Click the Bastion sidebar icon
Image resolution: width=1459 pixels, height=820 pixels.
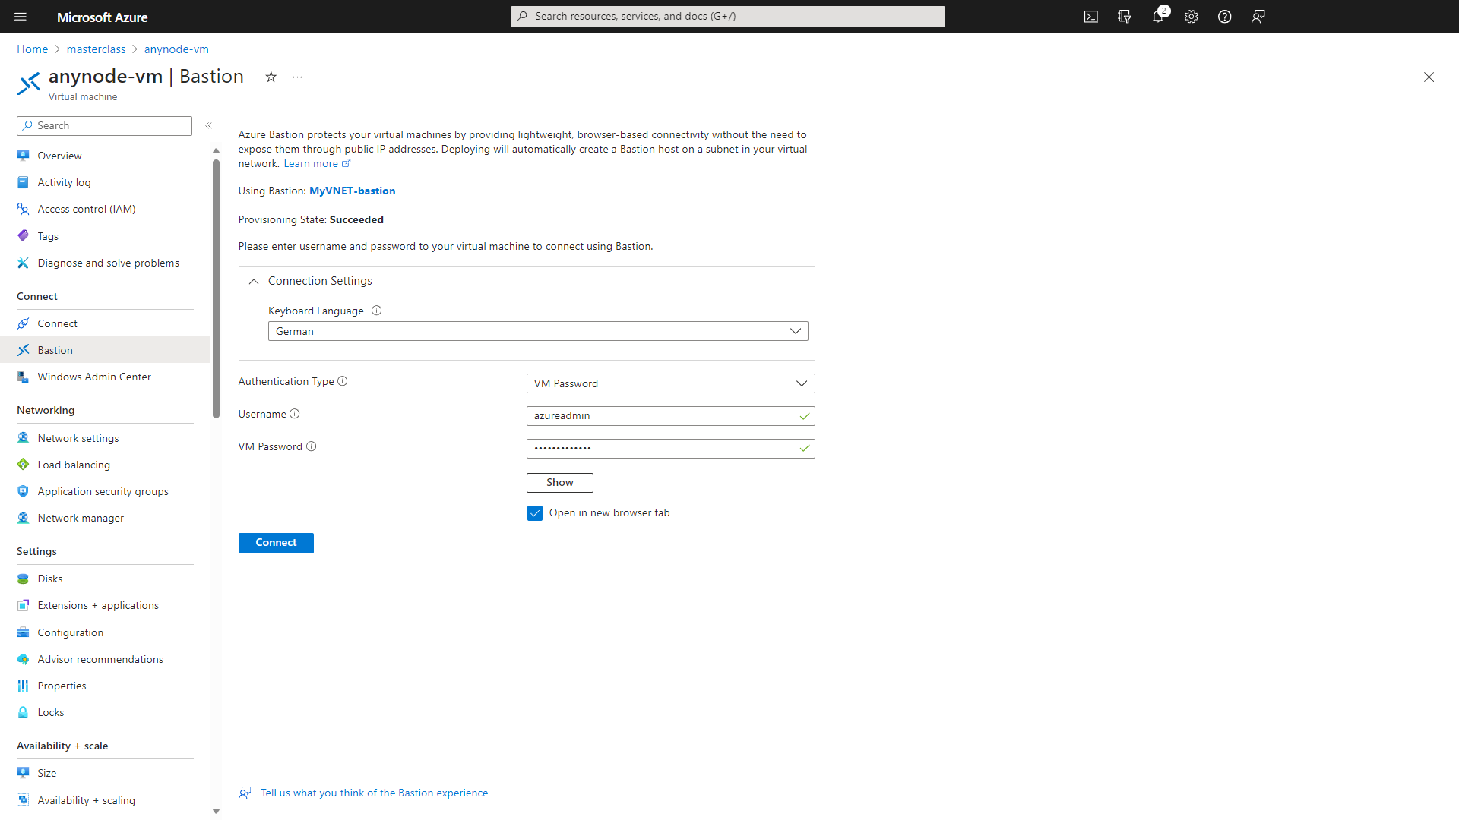[x=24, y=349]
